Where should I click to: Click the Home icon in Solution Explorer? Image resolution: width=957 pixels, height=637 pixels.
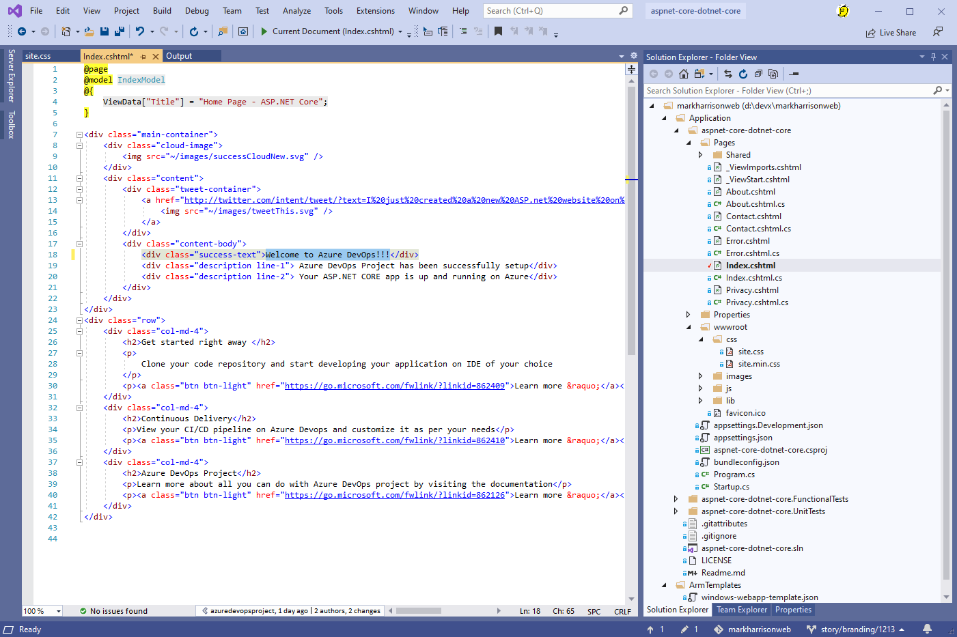[683, 74]
